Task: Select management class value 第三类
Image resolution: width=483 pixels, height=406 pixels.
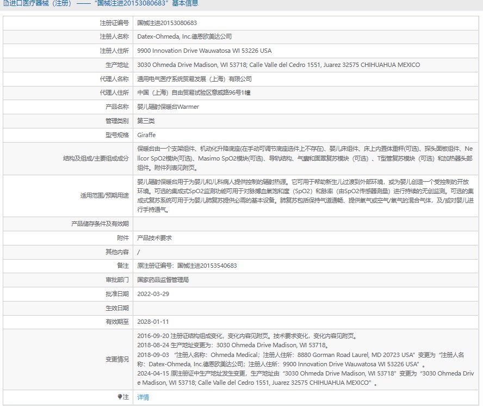Action: 146,121
